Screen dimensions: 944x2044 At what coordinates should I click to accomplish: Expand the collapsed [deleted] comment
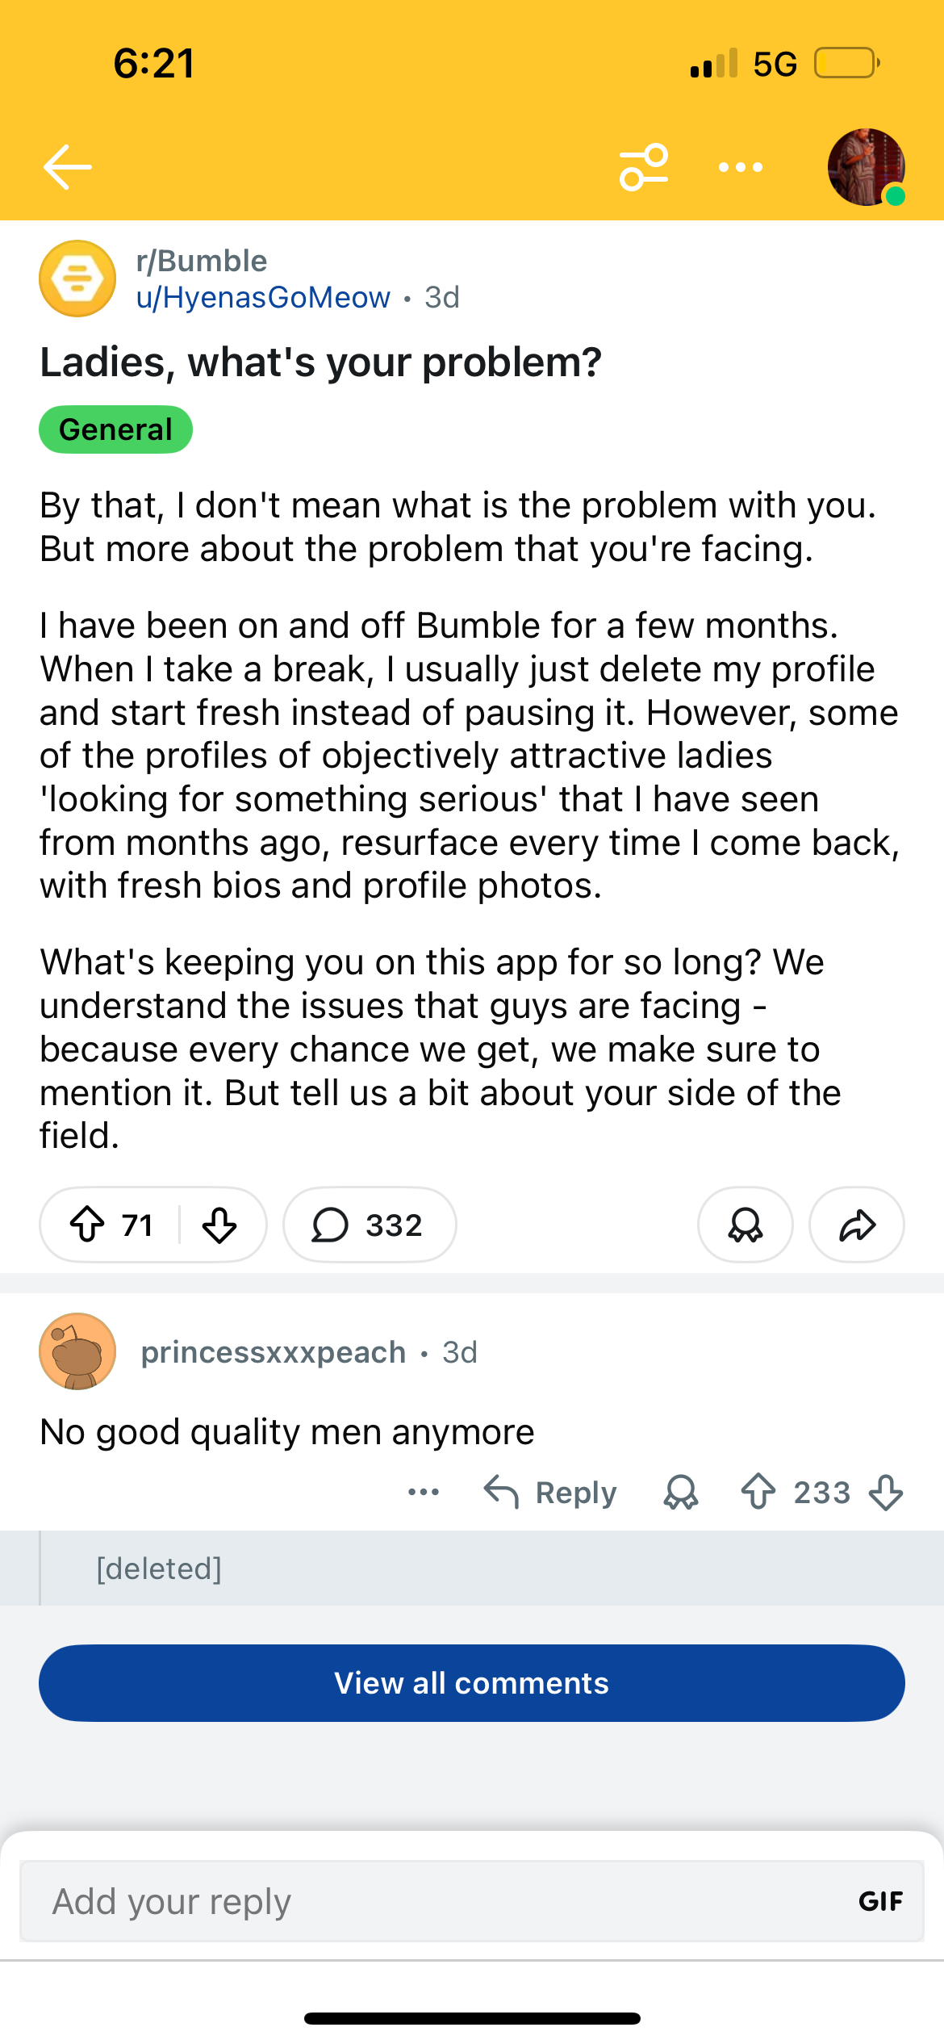(x=159, y=1568)
